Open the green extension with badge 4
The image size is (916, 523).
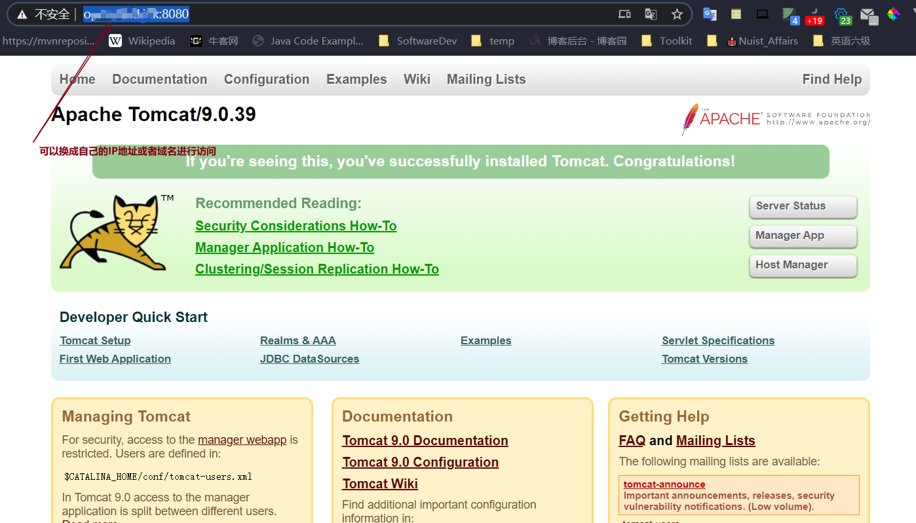pos(790,16)
